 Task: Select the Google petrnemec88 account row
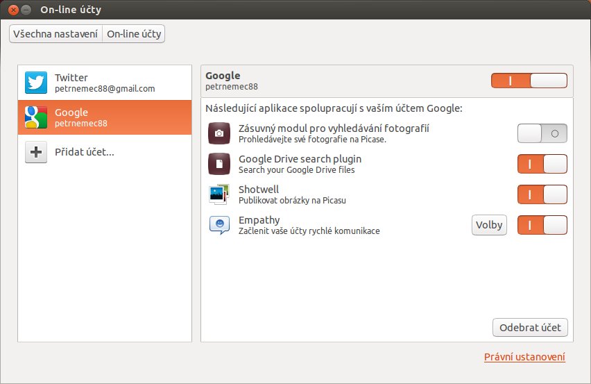105,117
